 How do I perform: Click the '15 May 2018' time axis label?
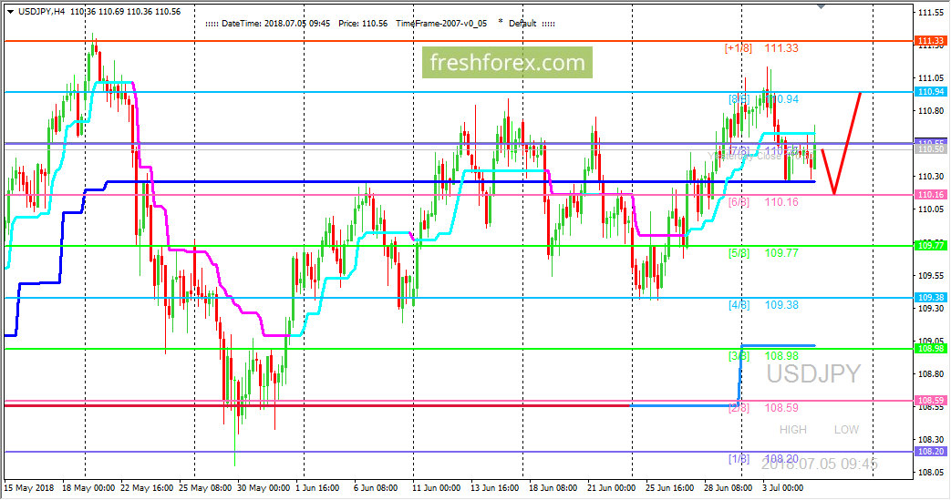[29, 488]
